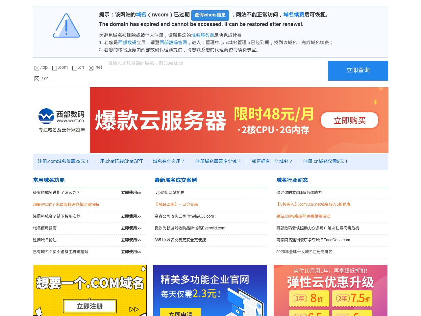The image size is (421, 316).
Task: Toggle the .cn domain checkbox
Action: coord(75,68)
